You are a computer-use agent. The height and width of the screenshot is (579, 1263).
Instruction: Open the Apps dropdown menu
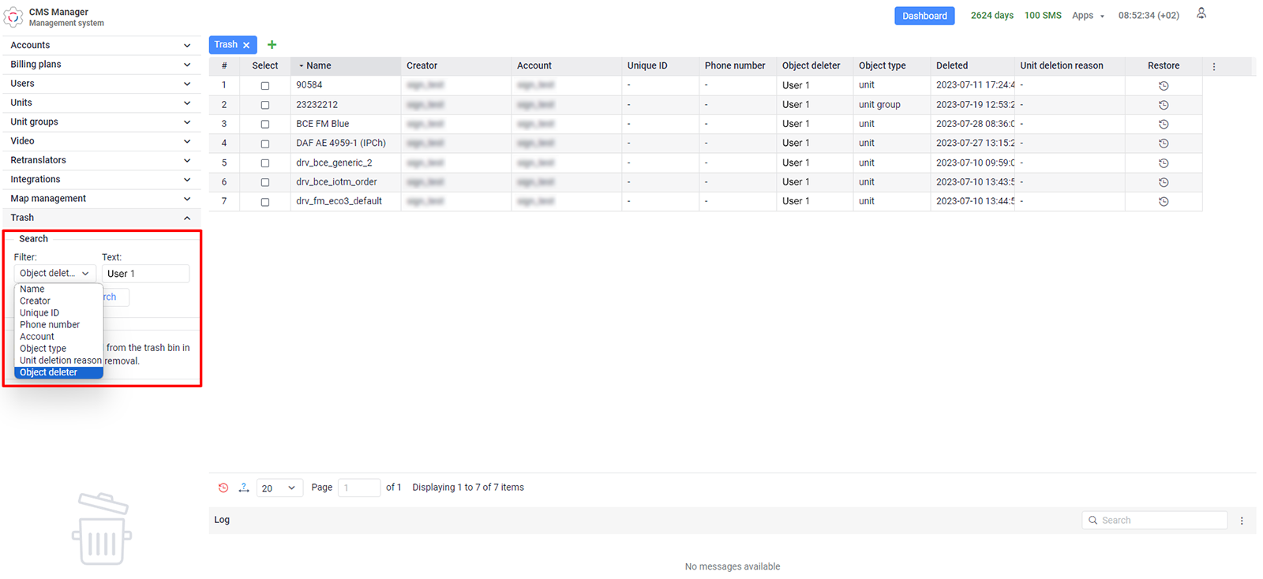pos(1089,16)
